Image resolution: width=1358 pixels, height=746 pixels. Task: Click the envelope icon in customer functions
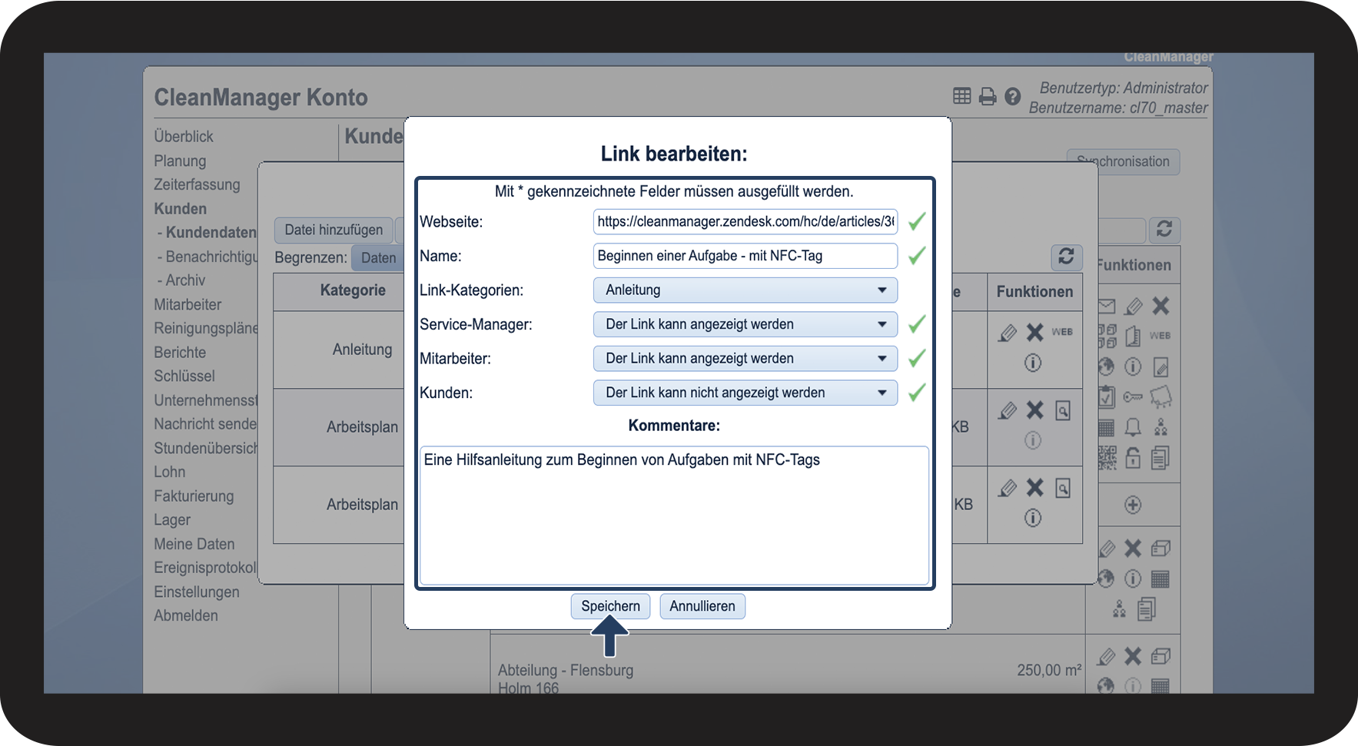pyautogui.click(x=1107, y=307)
